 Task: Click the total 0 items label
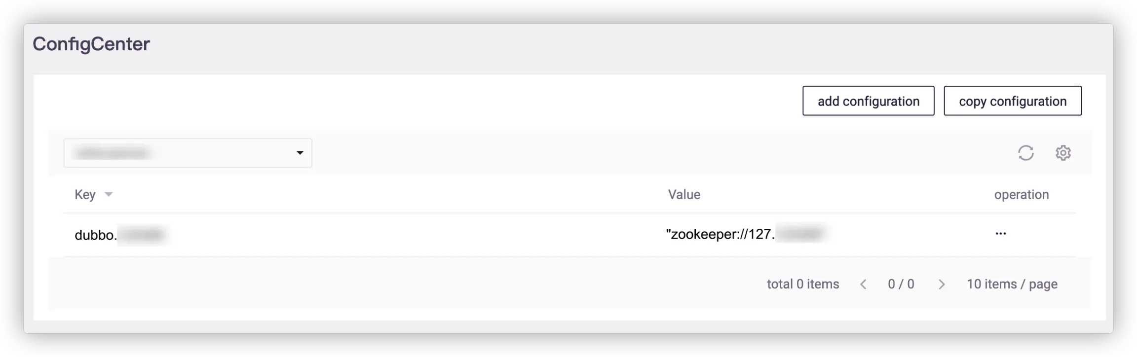coord(802,285)
